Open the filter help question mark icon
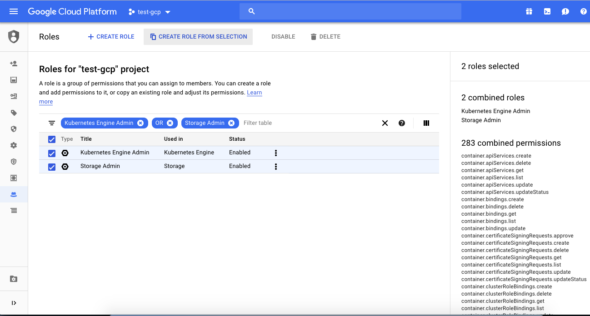Image resolution: width=590 pixels, height=316 pixels. tap(402, 123)
